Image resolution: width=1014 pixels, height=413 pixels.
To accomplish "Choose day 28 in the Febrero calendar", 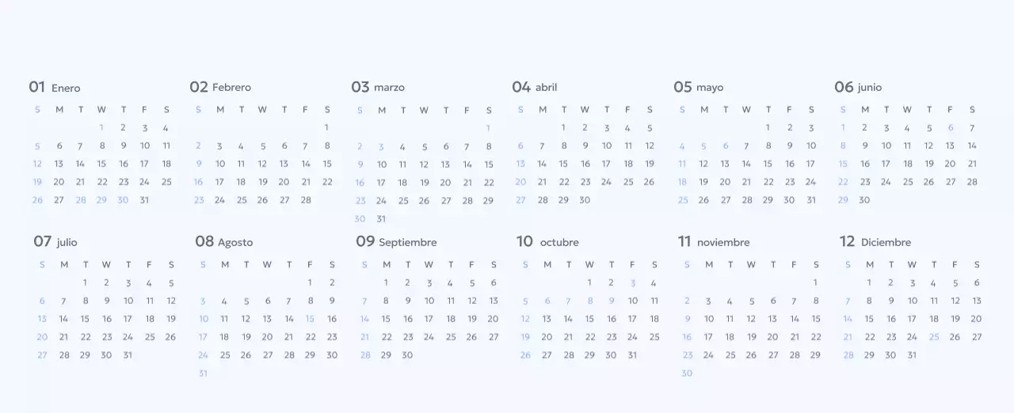I will (306, 200).
